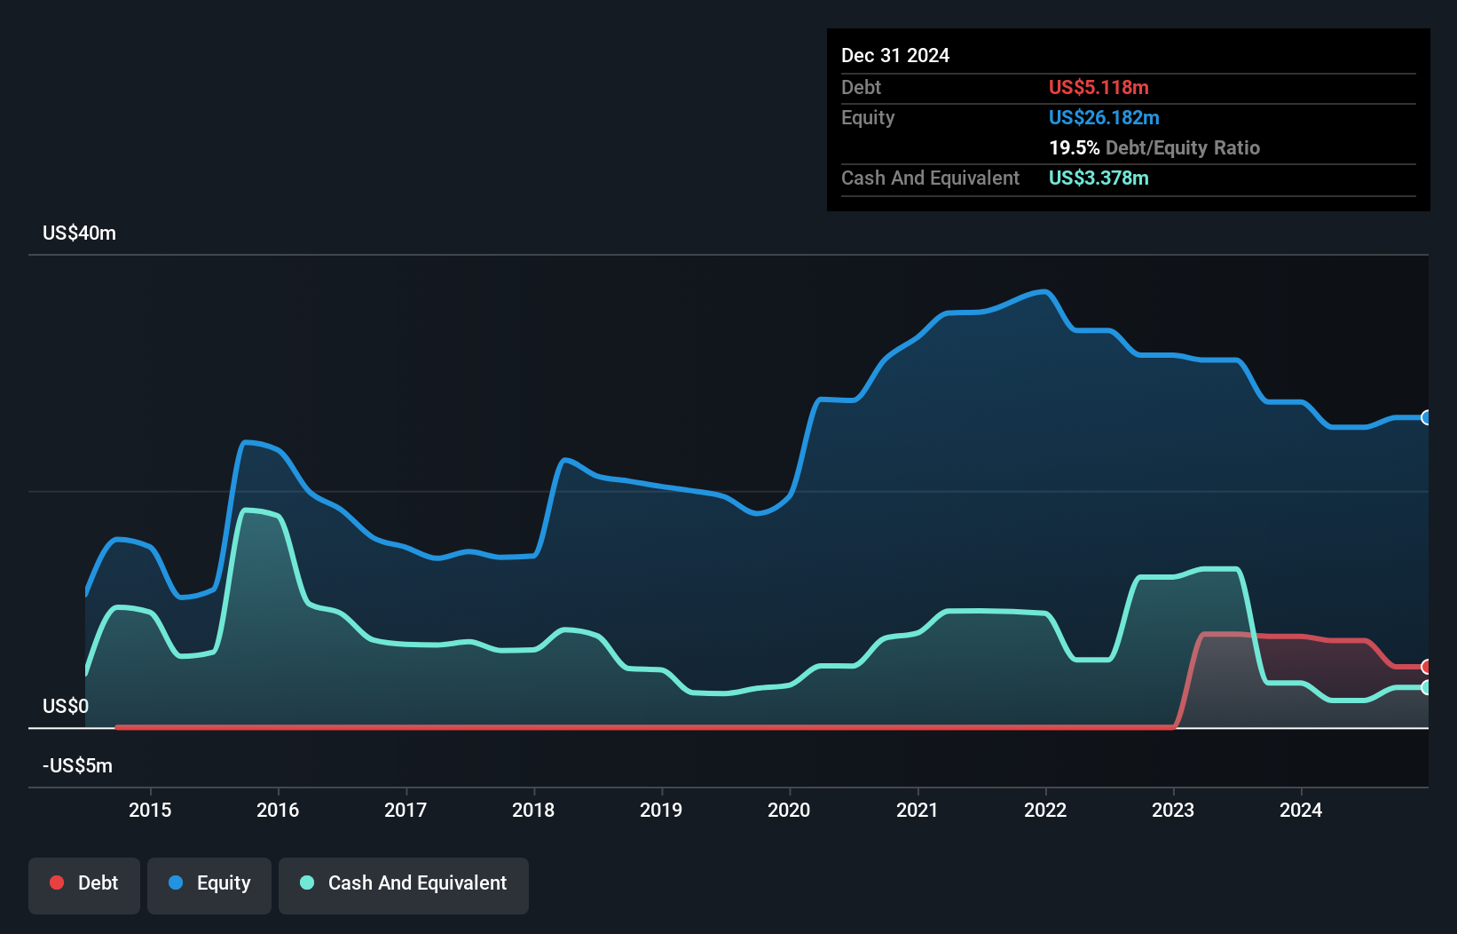Viewport: 1457px width, 934px height.
Task: Click the 2016 x-axis label
Action: point(278,810)
